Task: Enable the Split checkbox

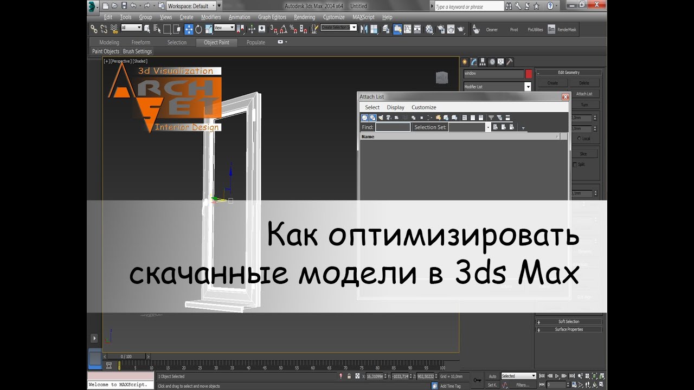Action: (x=575, y=164)
